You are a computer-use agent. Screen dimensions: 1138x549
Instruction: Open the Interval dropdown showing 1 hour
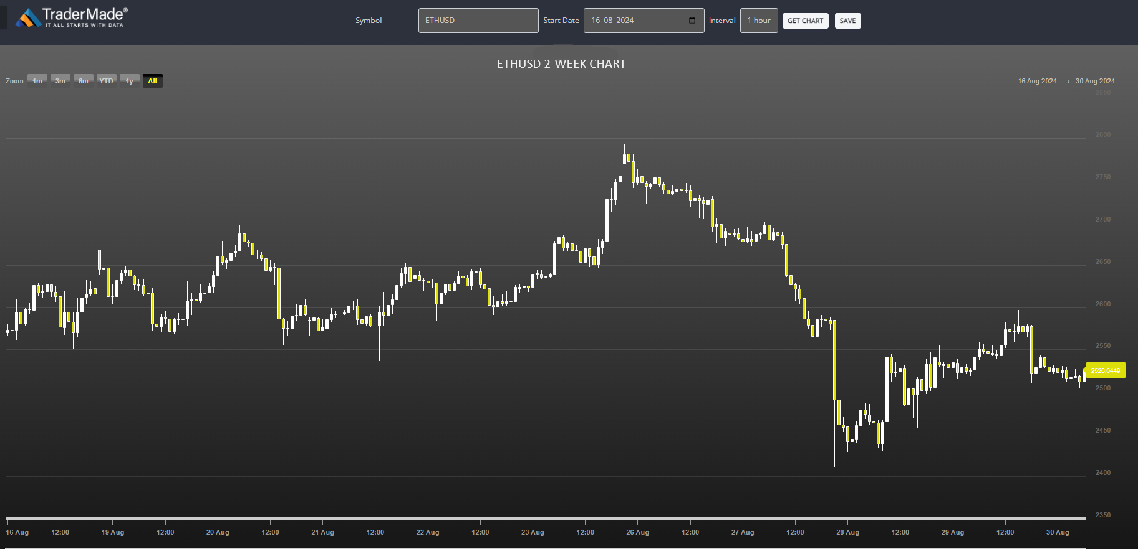(x=759, y=21)
